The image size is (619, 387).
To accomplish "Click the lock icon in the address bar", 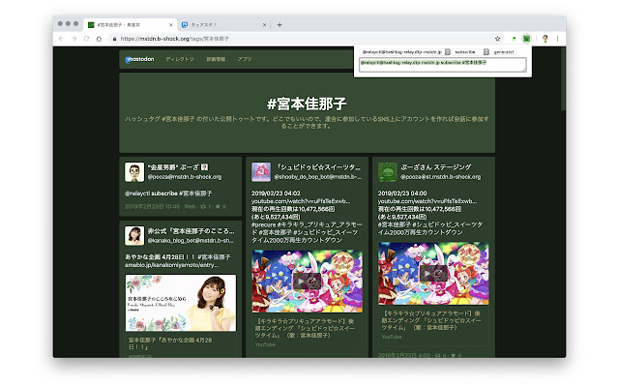I will pyautogui.click(x=114, y=39).
